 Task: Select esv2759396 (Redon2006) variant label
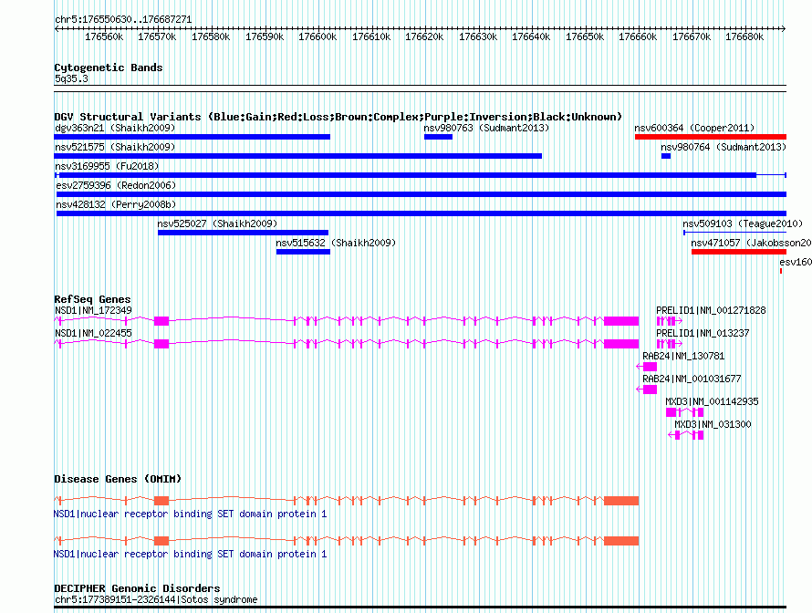point(116,185)
